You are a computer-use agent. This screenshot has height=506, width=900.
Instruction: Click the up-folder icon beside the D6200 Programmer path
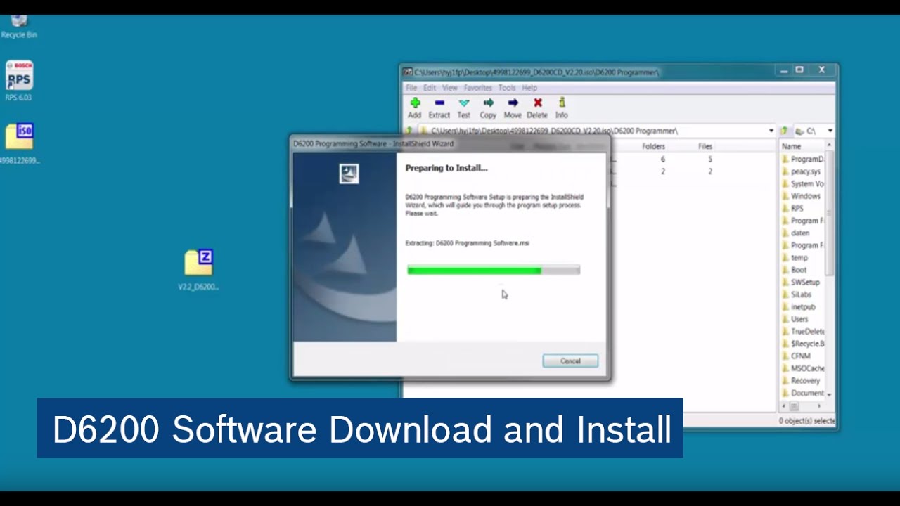tap(409, 131)
